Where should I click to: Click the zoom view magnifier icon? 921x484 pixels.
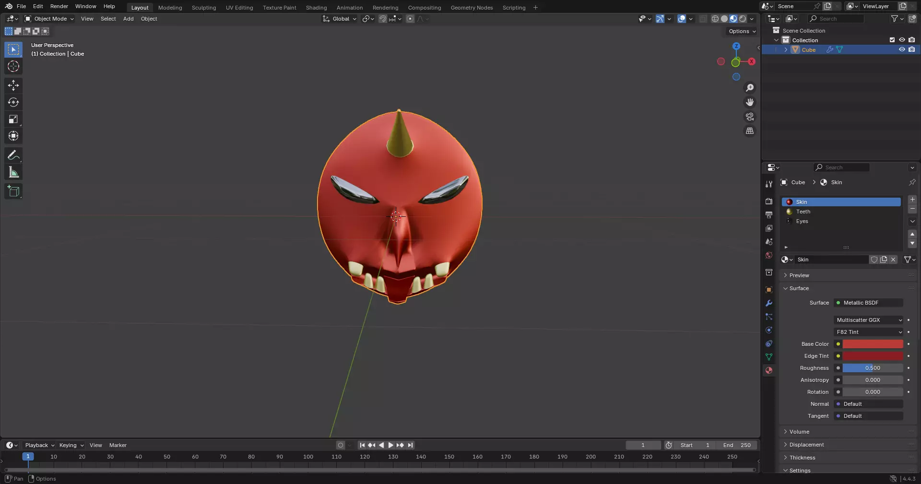750,88
